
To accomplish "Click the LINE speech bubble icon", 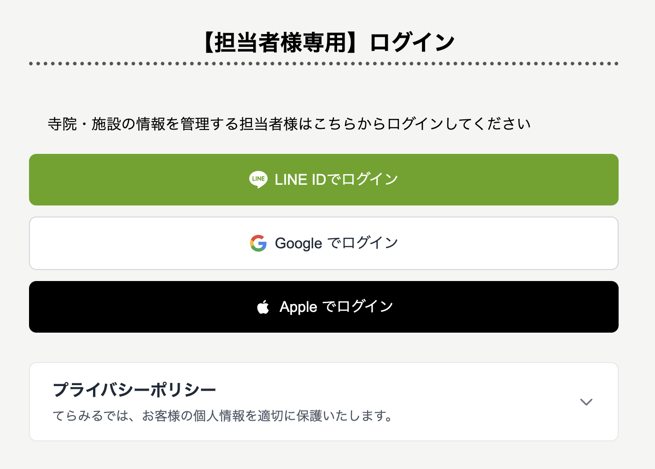I will [258, 179].
